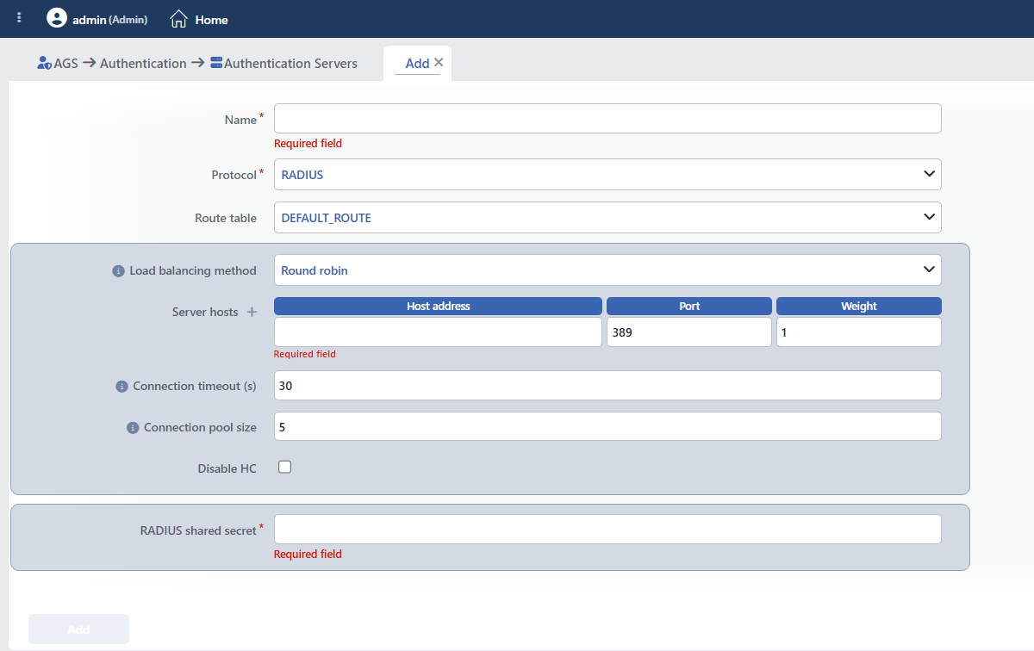
Task: Click the Load balancing method label
Action: pyautogui.click(x=193, y=270)
